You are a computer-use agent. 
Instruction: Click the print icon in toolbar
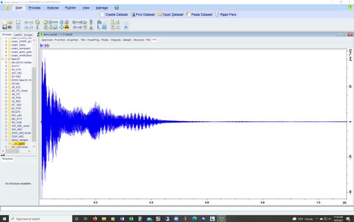(10, 27)
